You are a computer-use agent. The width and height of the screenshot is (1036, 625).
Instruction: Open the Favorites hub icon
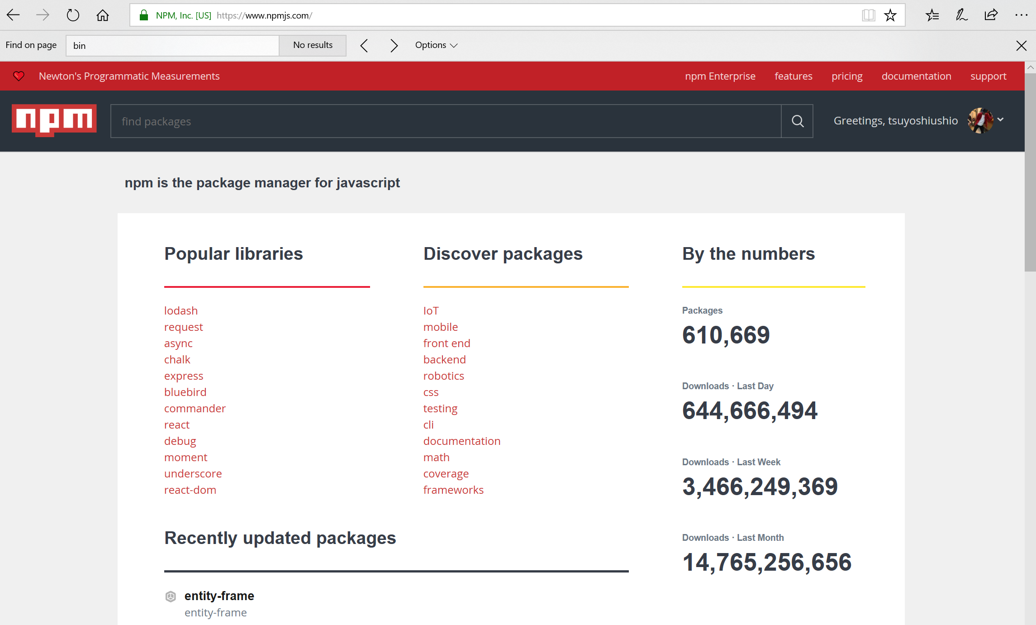[x=932, y=14]
